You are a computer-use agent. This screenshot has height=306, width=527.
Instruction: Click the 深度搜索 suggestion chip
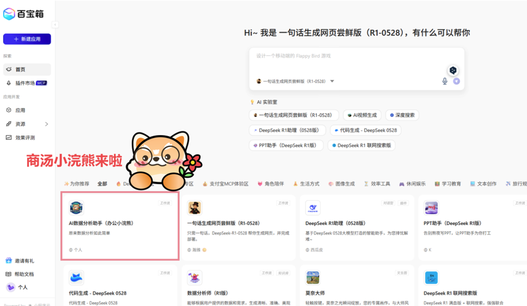402,115
